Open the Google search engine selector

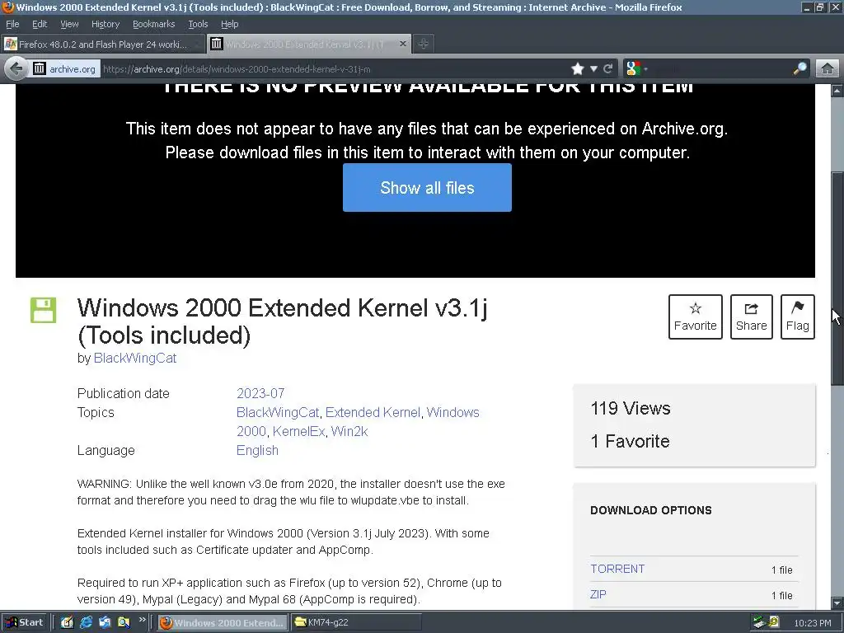637,69
